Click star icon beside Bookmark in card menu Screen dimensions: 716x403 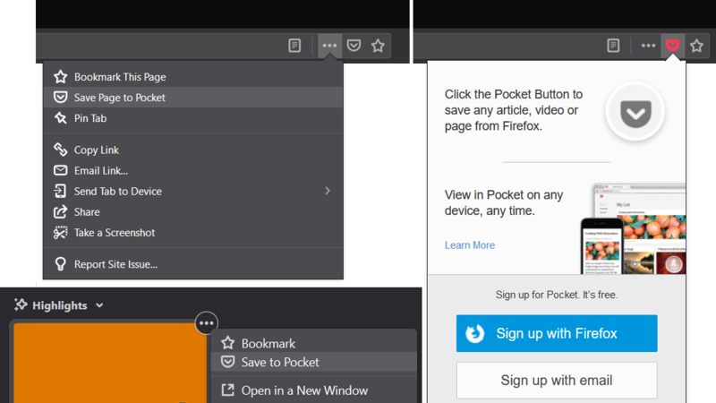(228, 343)
